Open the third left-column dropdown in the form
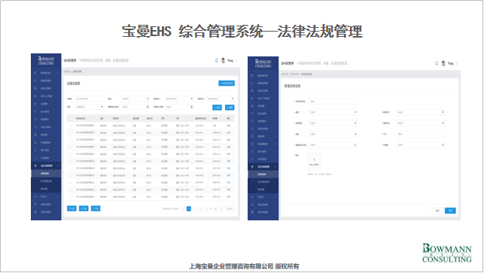This screenshot has width=484, height=273. pos(333,134)
